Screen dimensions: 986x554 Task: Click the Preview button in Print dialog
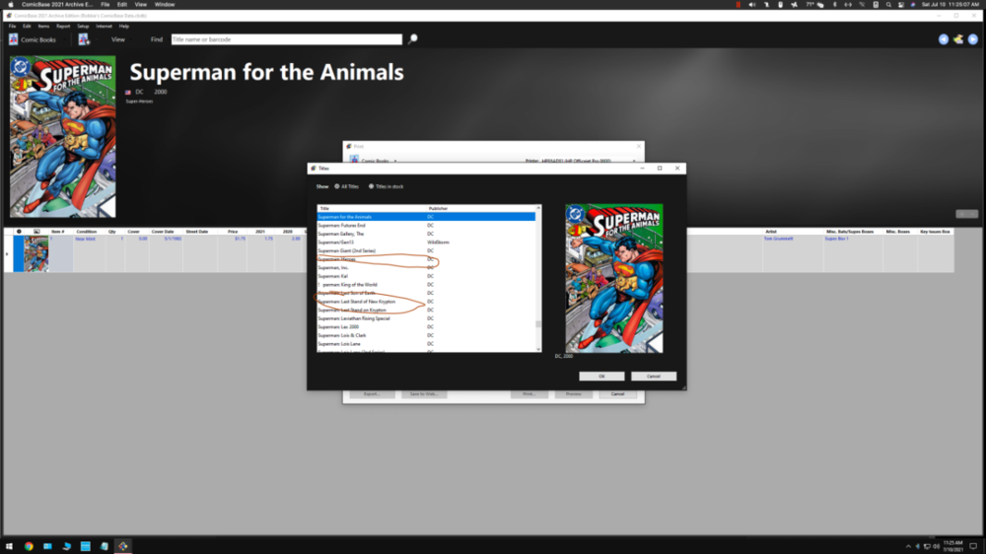coord(574,394)
